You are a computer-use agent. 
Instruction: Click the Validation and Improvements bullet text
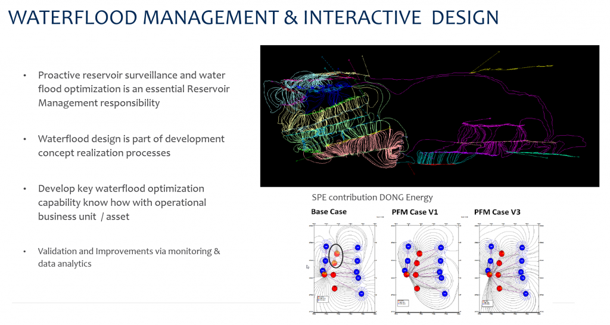129,257
